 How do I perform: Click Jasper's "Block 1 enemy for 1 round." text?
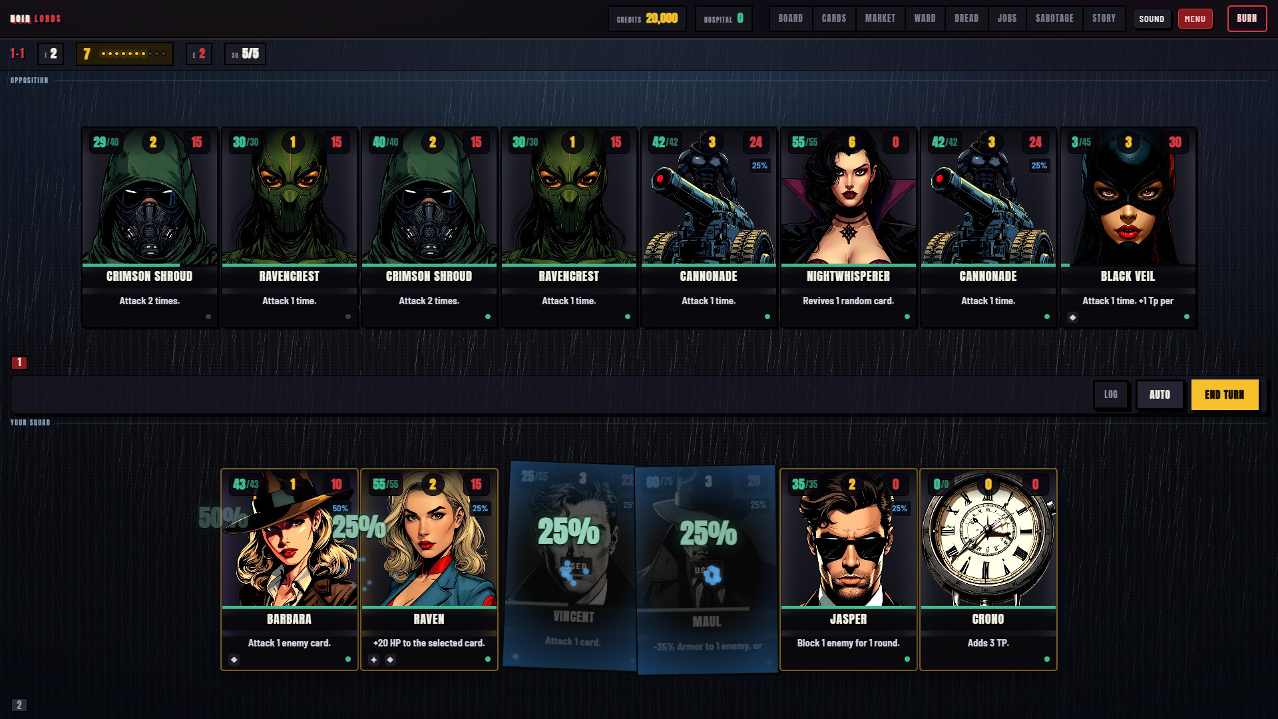point(848,643)
